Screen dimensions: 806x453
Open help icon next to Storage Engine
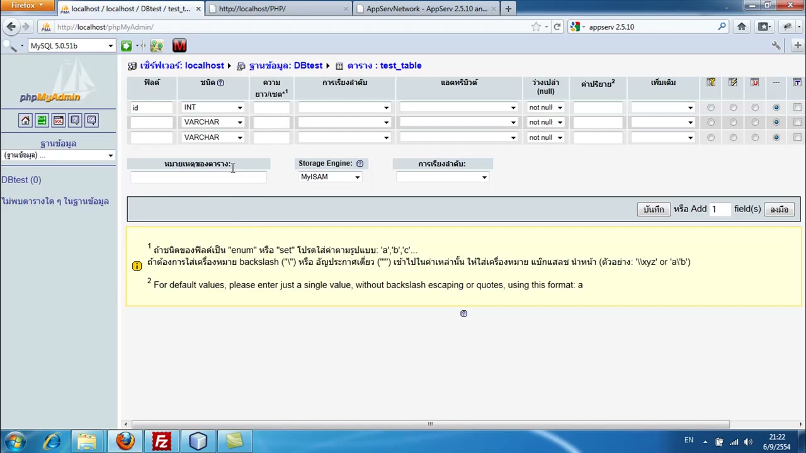point(360,164)
